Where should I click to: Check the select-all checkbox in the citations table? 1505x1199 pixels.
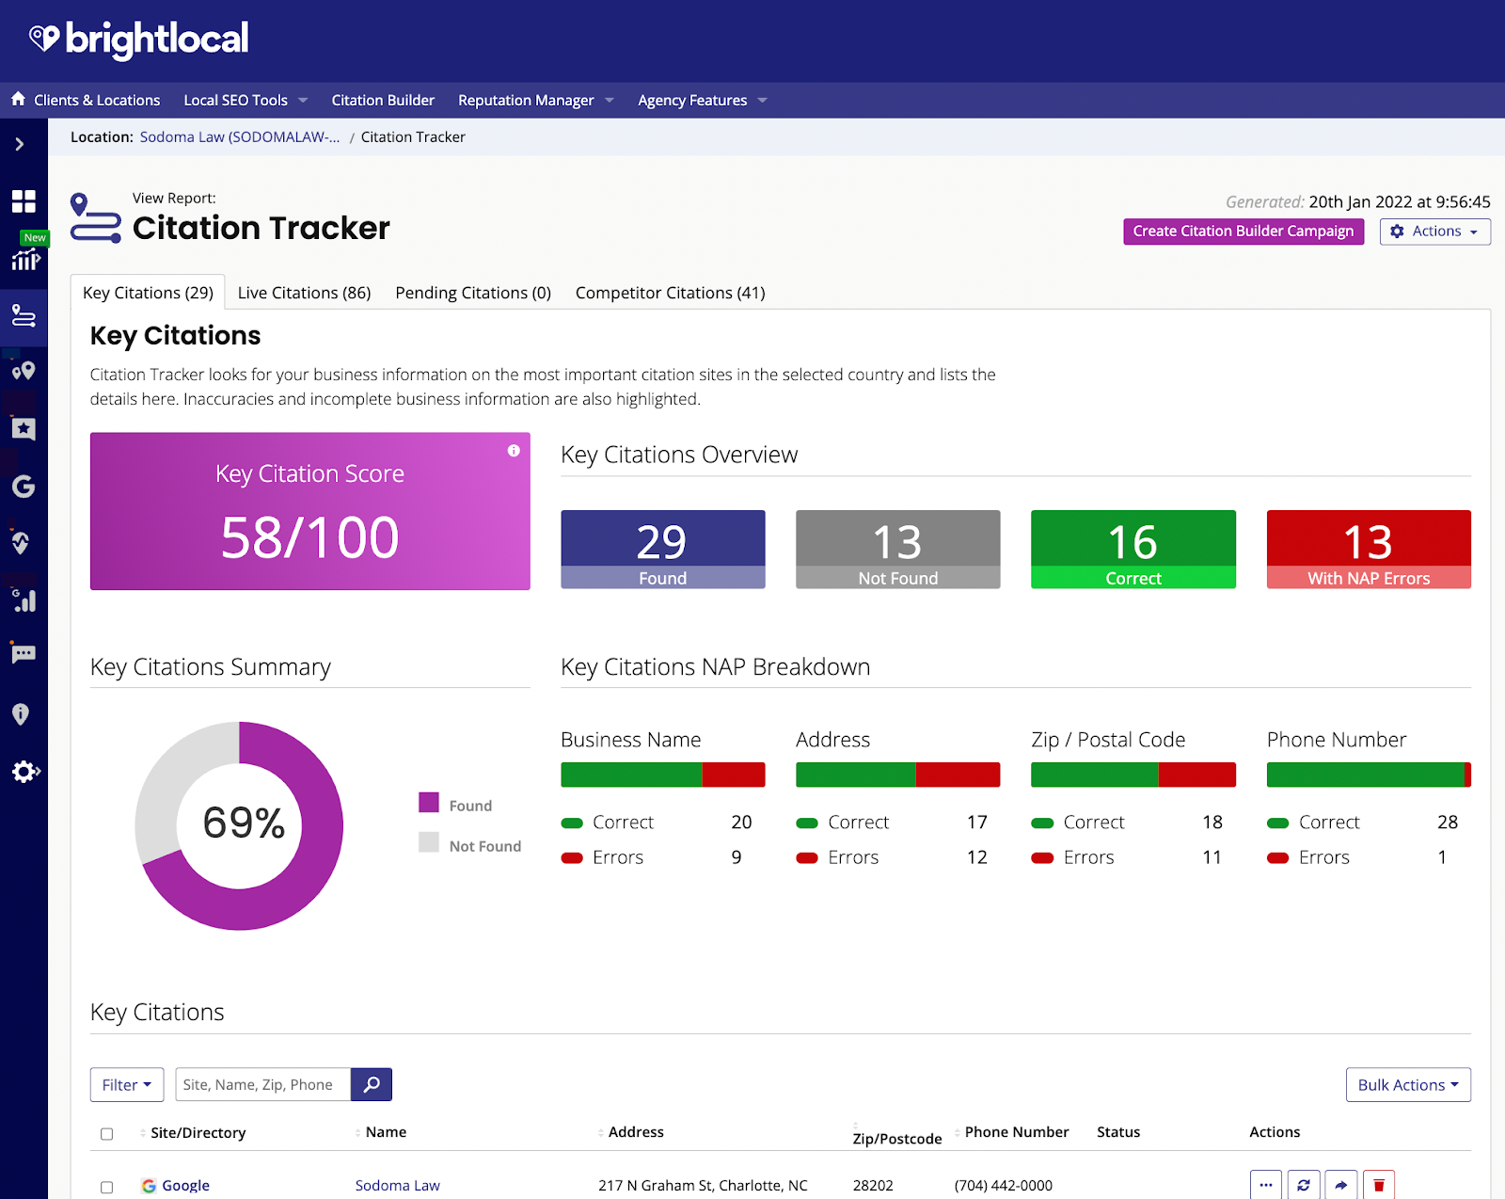pyautogui.click(x=106, y=1134)
